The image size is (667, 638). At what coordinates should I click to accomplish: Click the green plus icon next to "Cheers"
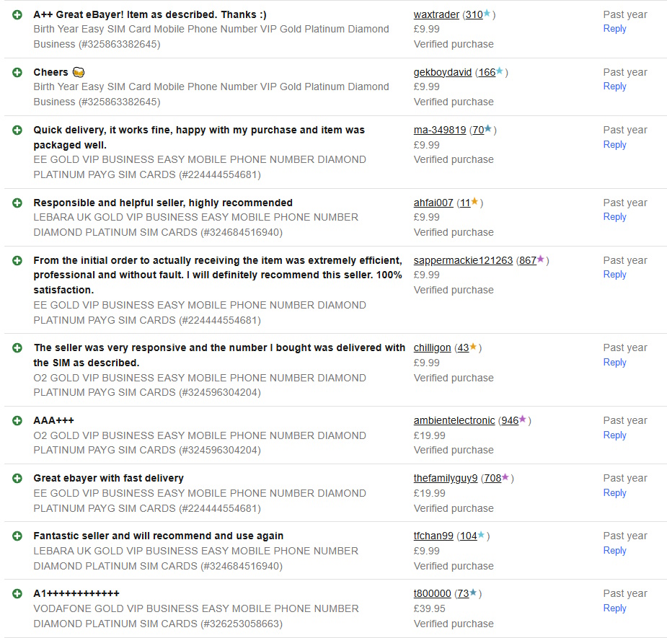click(17, 72)
